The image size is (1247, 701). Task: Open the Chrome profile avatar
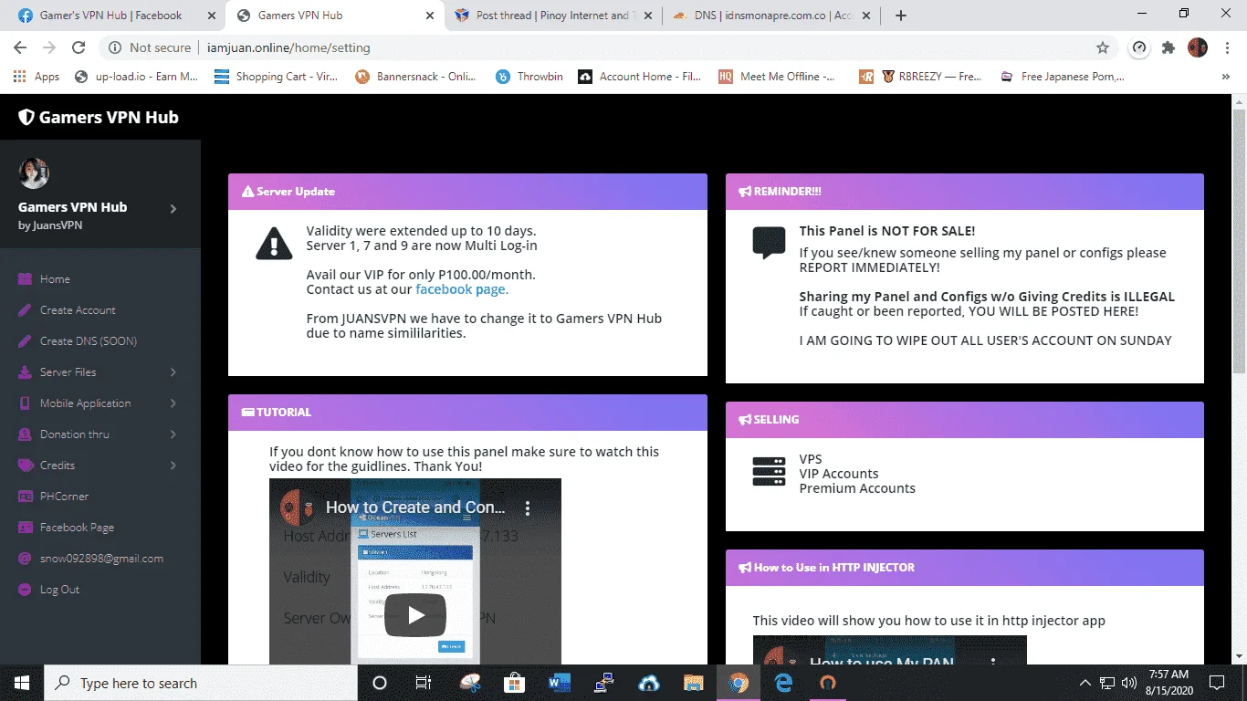1198,47
